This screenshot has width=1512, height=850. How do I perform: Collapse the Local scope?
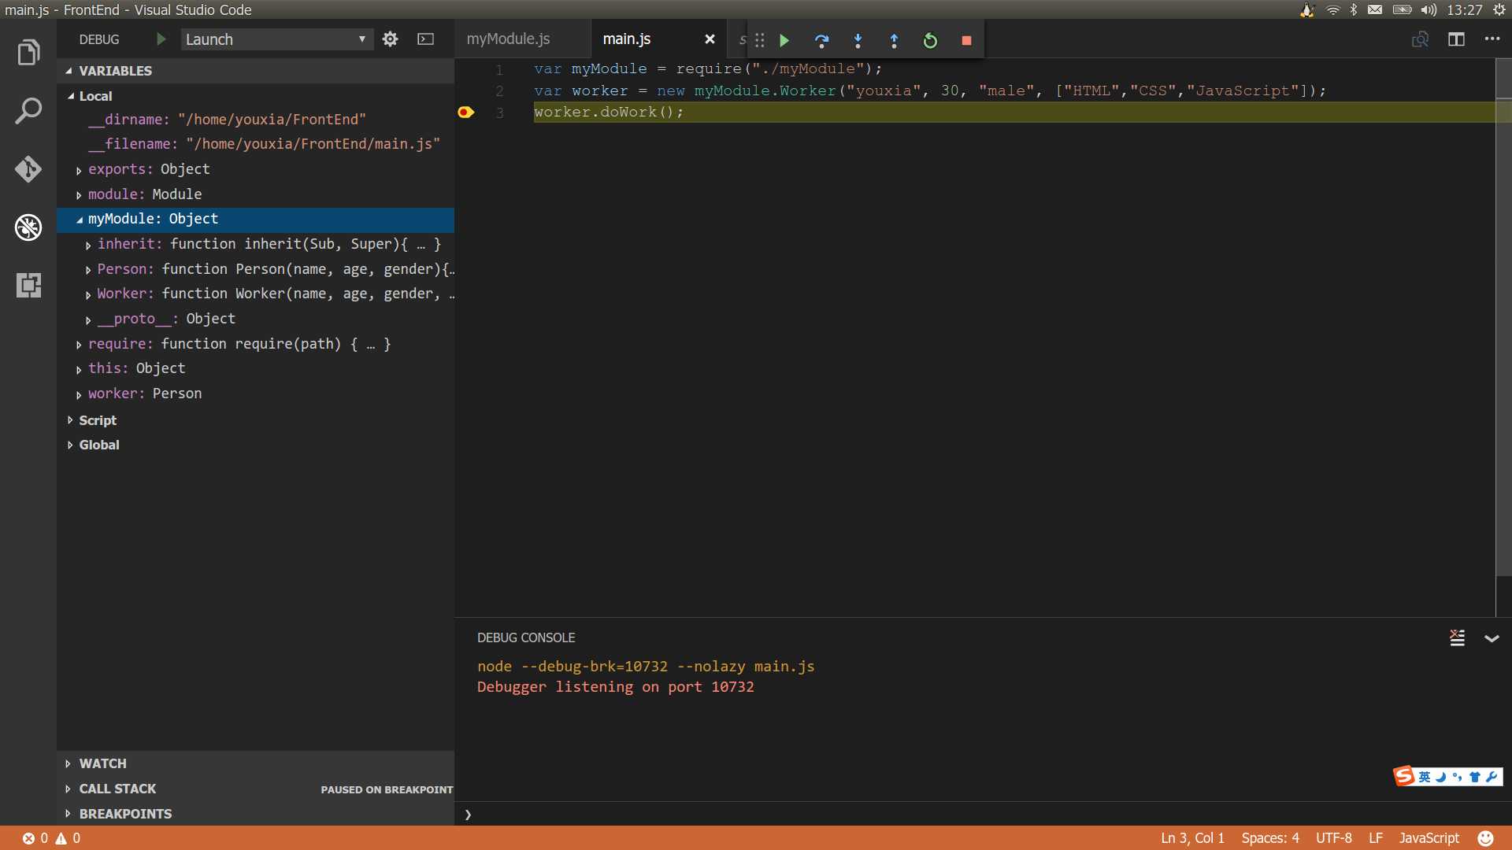(71, 96)
